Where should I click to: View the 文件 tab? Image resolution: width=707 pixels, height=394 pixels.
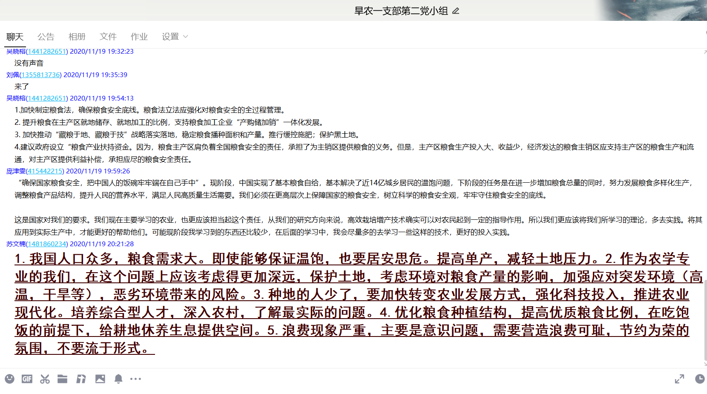click(108, 37)
